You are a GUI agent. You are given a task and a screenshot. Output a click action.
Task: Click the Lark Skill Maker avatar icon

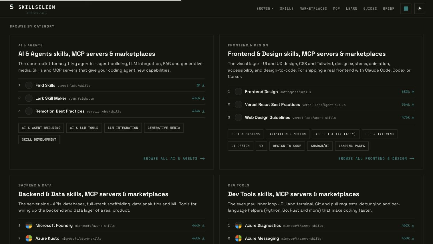tap(29, 98)
